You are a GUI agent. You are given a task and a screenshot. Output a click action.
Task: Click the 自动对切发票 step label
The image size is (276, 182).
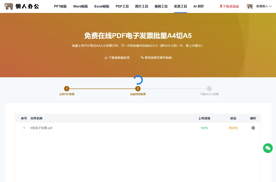point(138,94)
